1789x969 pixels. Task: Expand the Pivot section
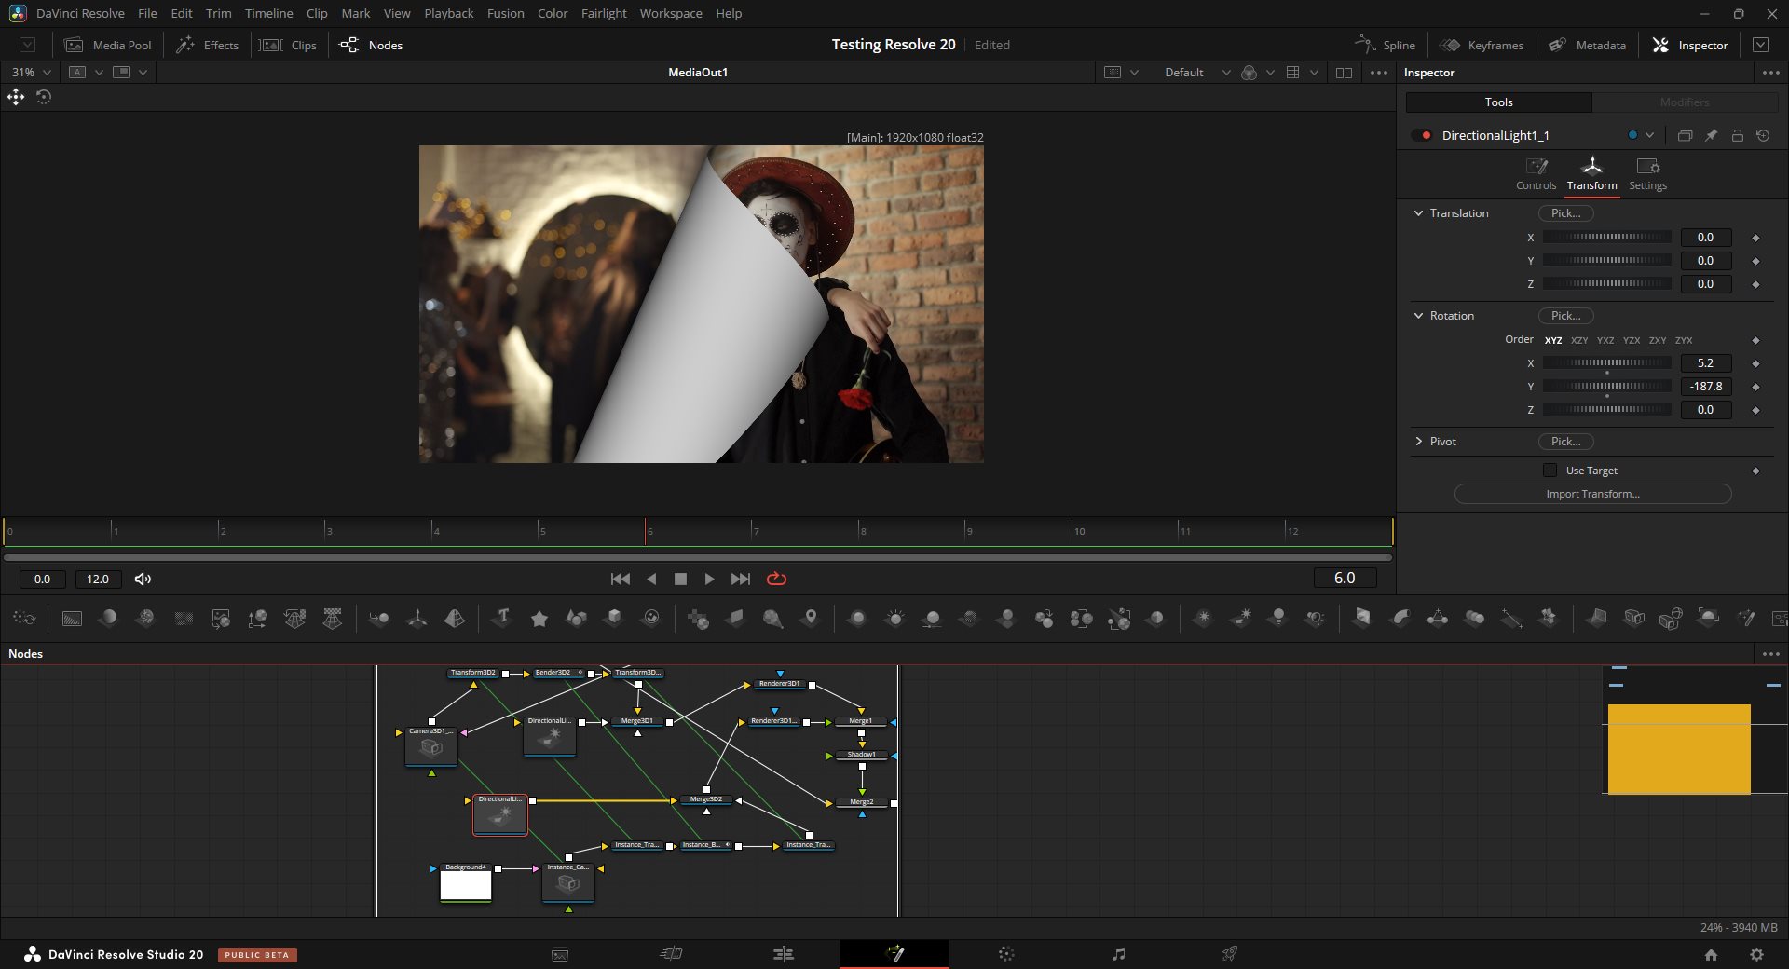(1418, 442)
